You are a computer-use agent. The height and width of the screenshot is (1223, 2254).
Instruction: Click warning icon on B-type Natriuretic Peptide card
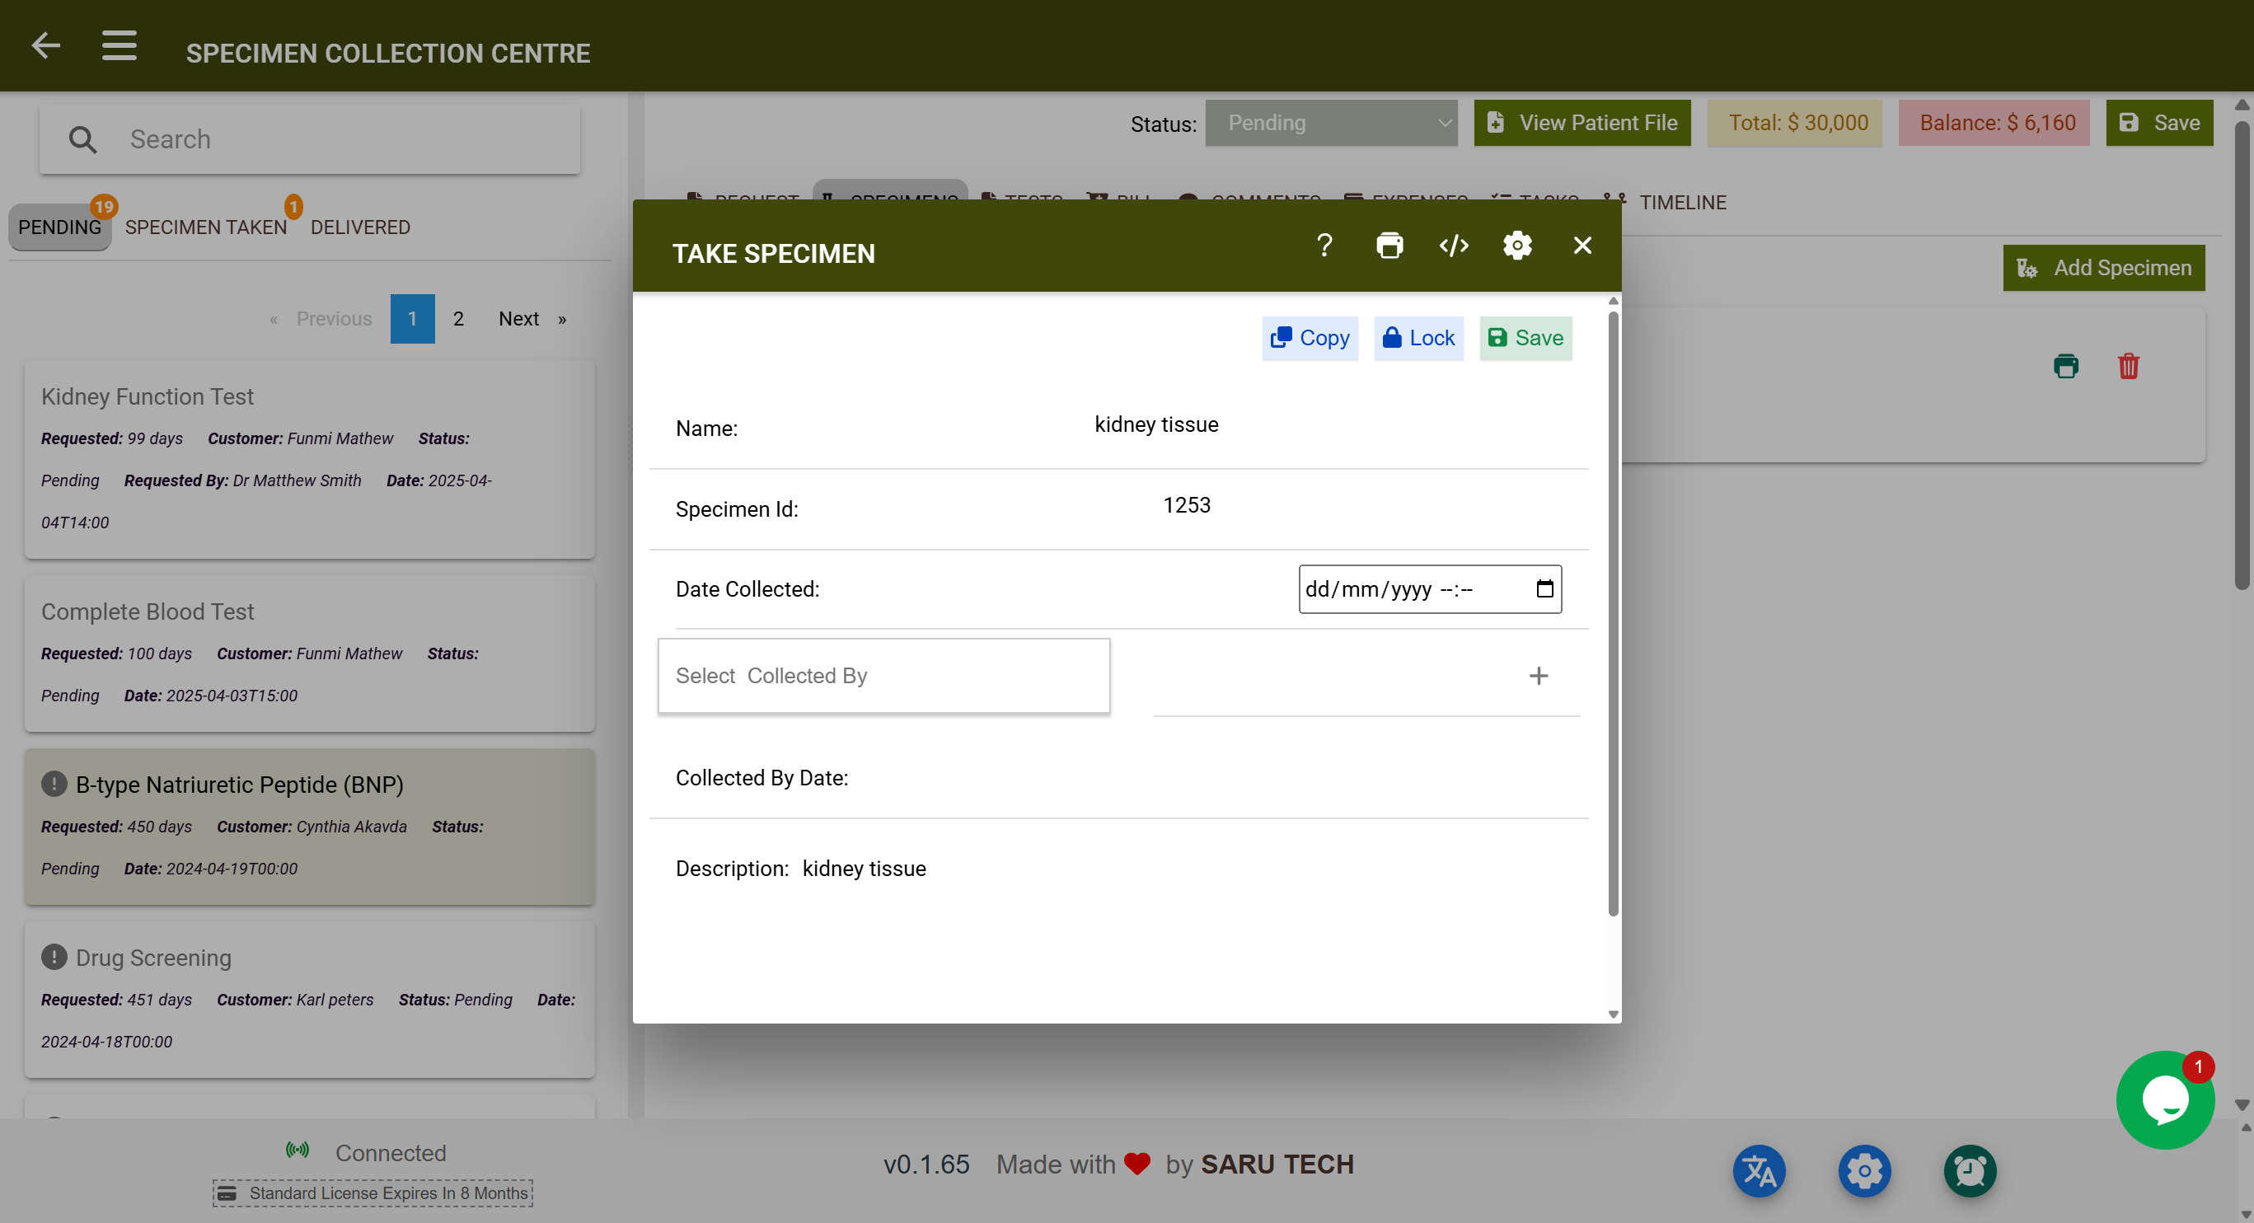click(54, 784)
